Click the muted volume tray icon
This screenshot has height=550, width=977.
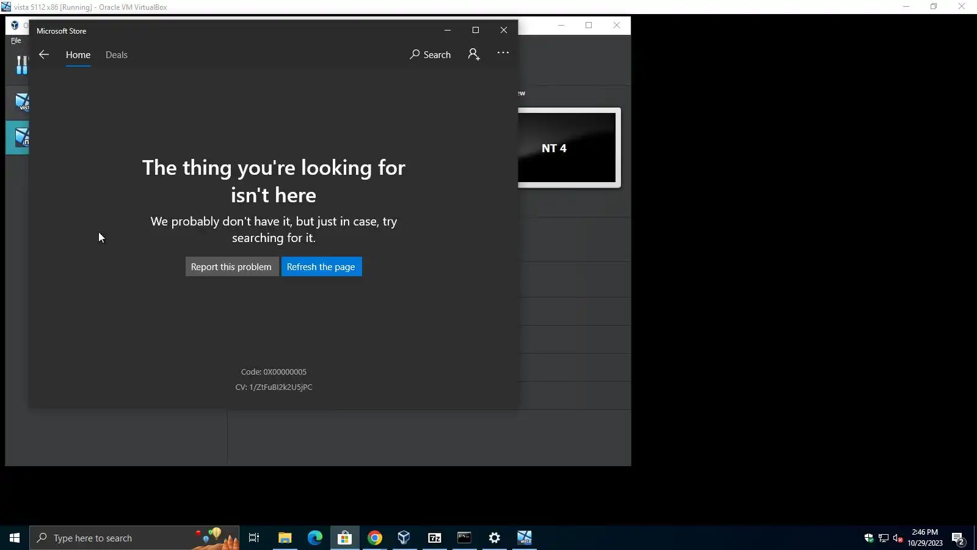pyautogui.click(x=898, y=538)
